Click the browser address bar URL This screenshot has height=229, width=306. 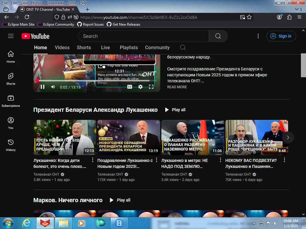point(139,17)
